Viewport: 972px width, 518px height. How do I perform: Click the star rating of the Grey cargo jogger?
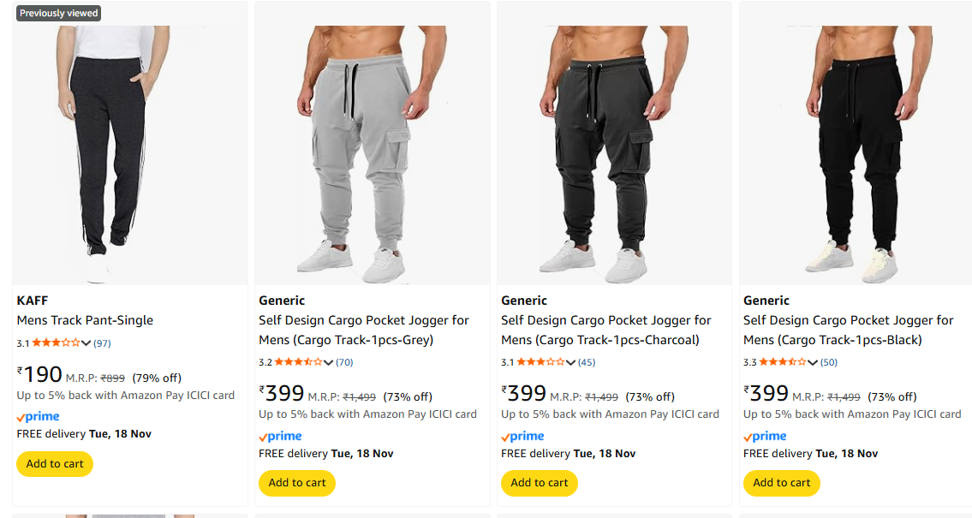pyautogui.click(x=298, y=363)
